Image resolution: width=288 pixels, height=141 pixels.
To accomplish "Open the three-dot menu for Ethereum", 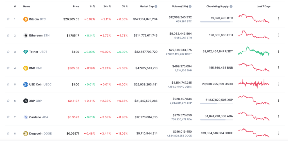I will click(278, 35).
